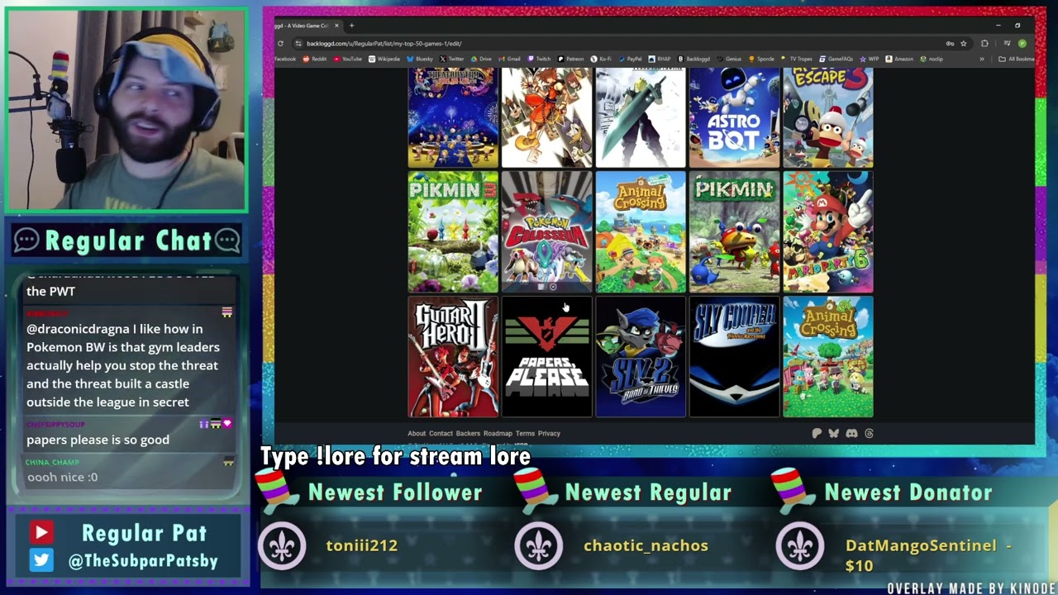Open the Bluesky butterfly icon in the footer

click(x=833, y=433)
